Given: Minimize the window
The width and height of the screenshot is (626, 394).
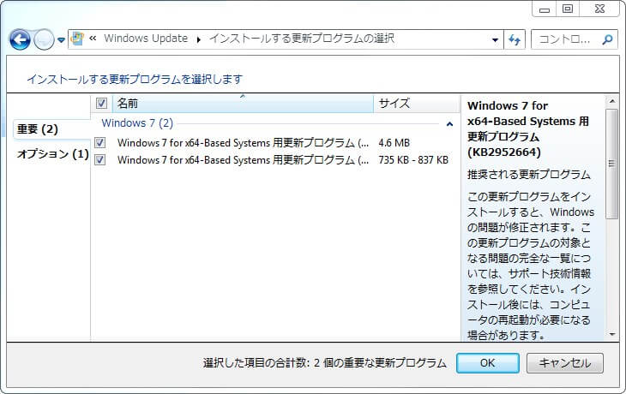Looking at the screenshot, I should [x=545, y=9].
